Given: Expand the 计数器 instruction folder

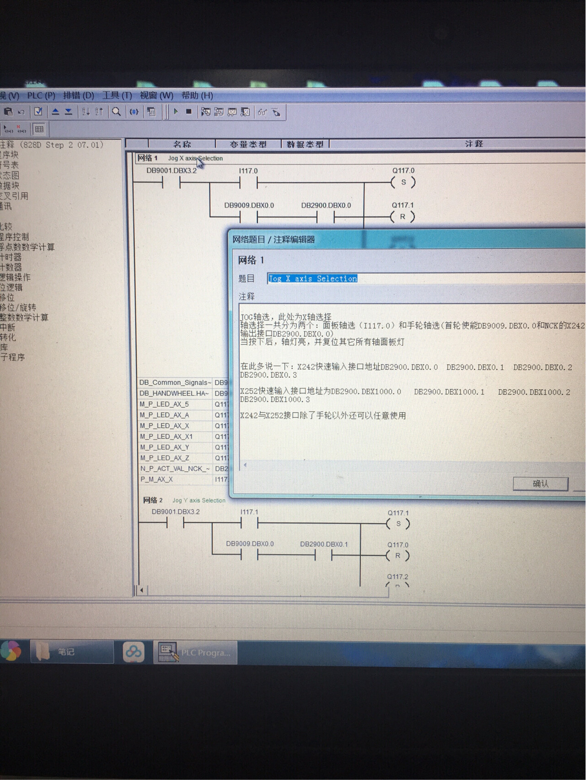Looking at the screenshot, I should [x=11, y=267].
